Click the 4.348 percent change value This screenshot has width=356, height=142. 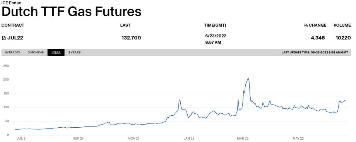pyautogui.click(x=318, y=38)
